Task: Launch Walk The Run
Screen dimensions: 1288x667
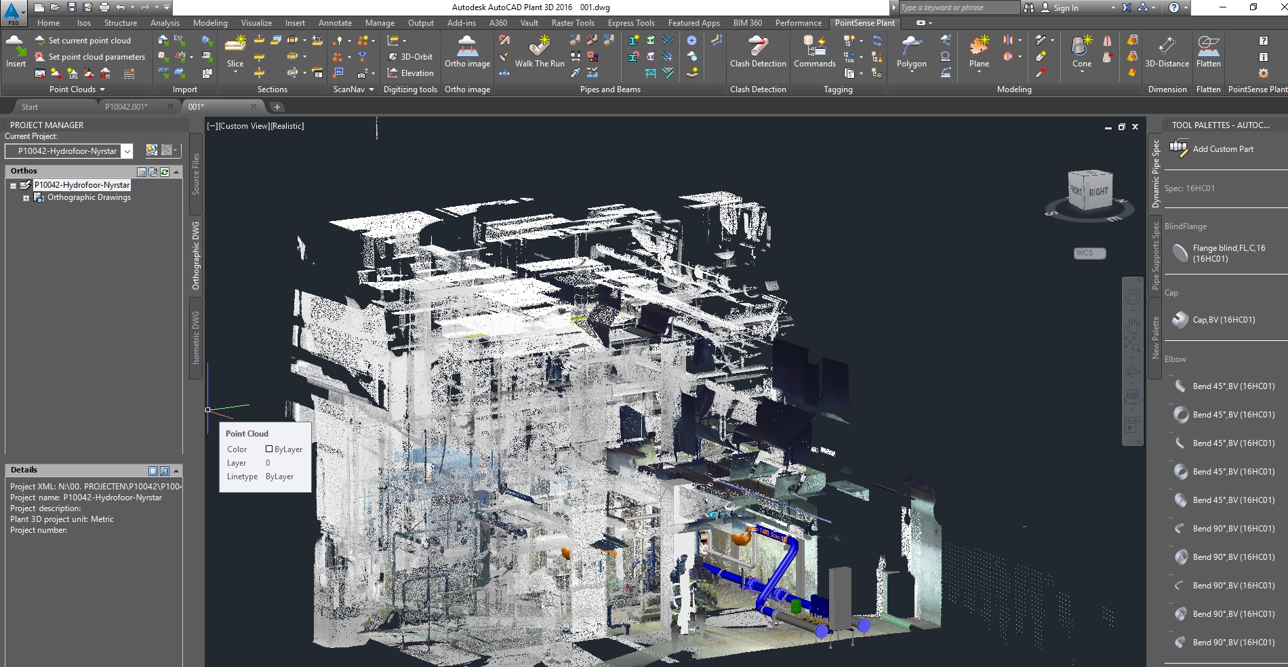Action: 539,54
